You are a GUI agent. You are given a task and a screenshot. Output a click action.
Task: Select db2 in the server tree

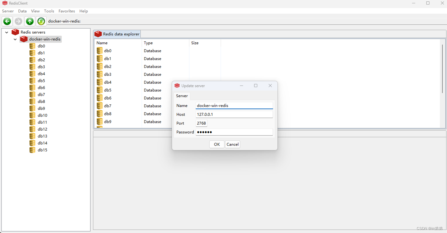pyautogui.click(x=41, y=60)
